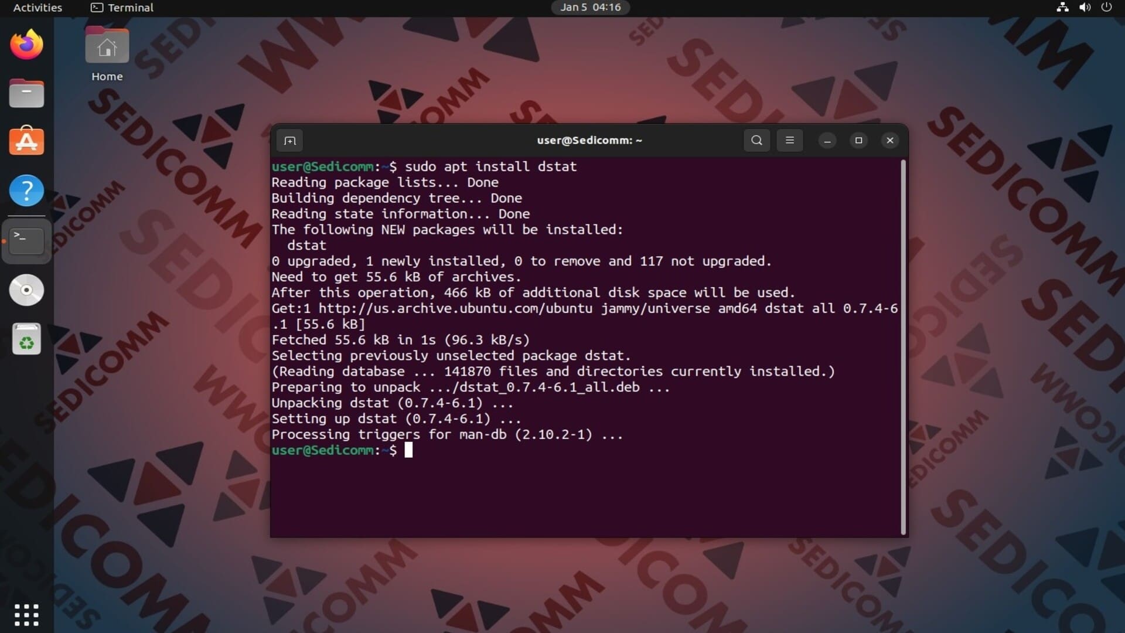Open the Terminal app menu in top bar
Screen dimensions: 1125x633
[122, 8]
